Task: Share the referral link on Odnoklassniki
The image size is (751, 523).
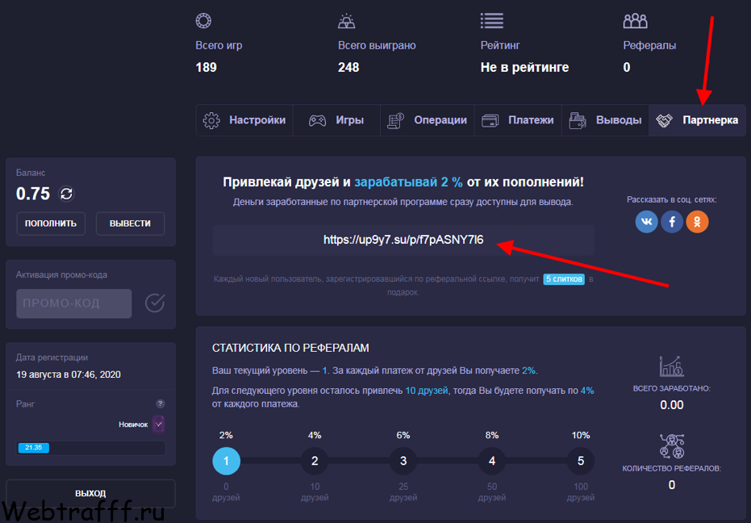Action: pyautogui.click(x=697, y=221)
